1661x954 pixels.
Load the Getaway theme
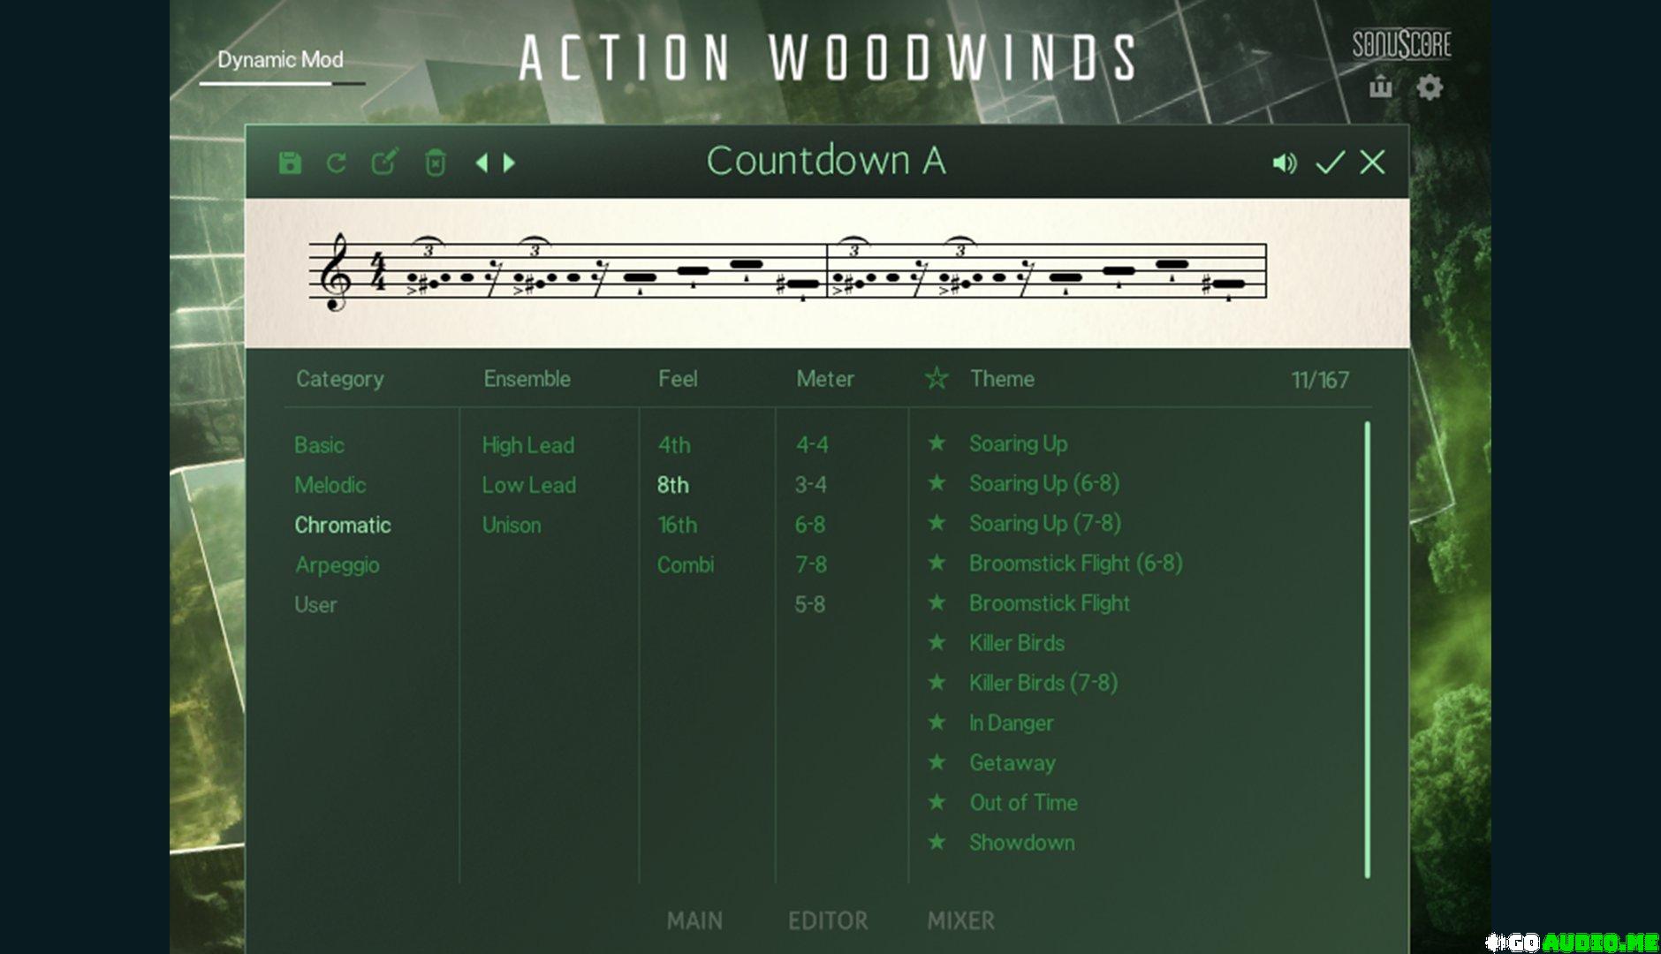(1012, 763)
